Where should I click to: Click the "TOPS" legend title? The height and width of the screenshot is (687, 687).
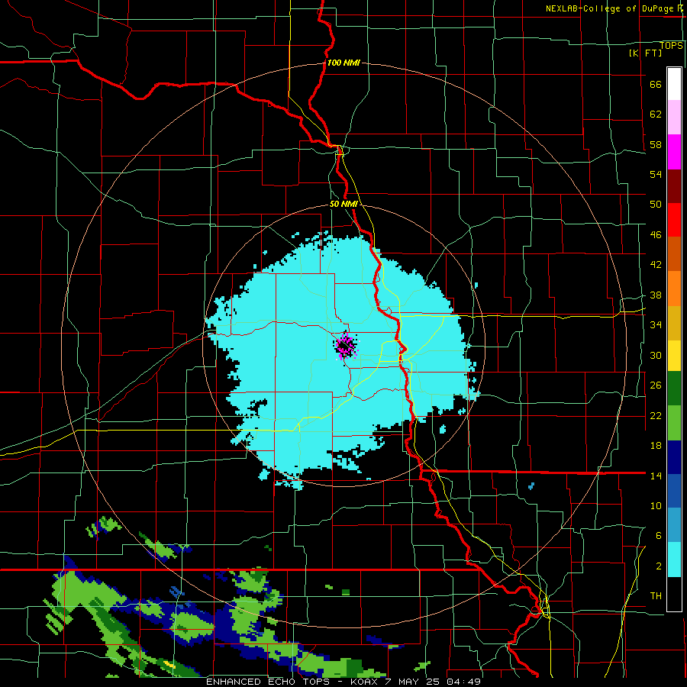[x=671, y=46]
